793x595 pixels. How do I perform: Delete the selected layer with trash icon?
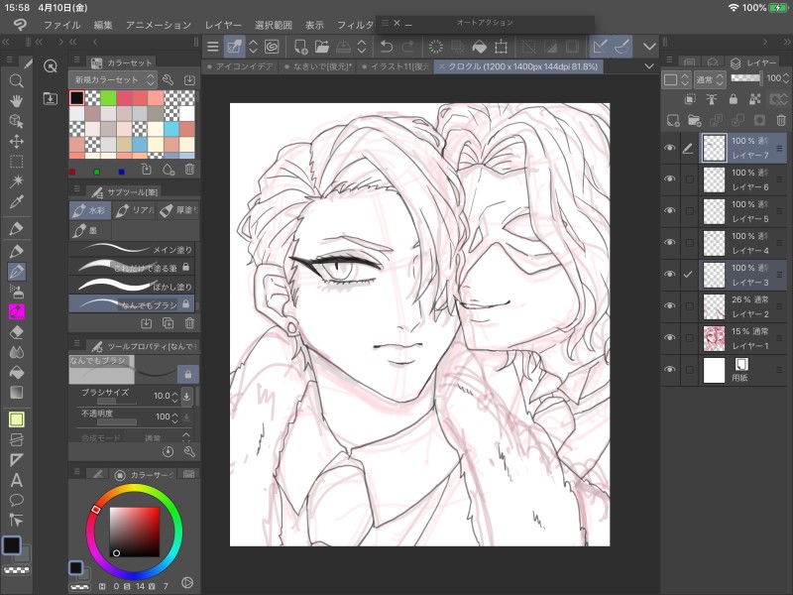click(x=781, y=120)
